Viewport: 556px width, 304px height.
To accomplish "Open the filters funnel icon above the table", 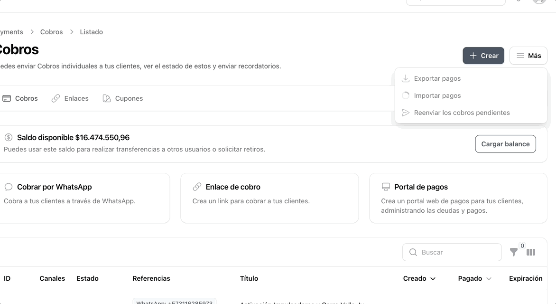I will click(514, 252).
